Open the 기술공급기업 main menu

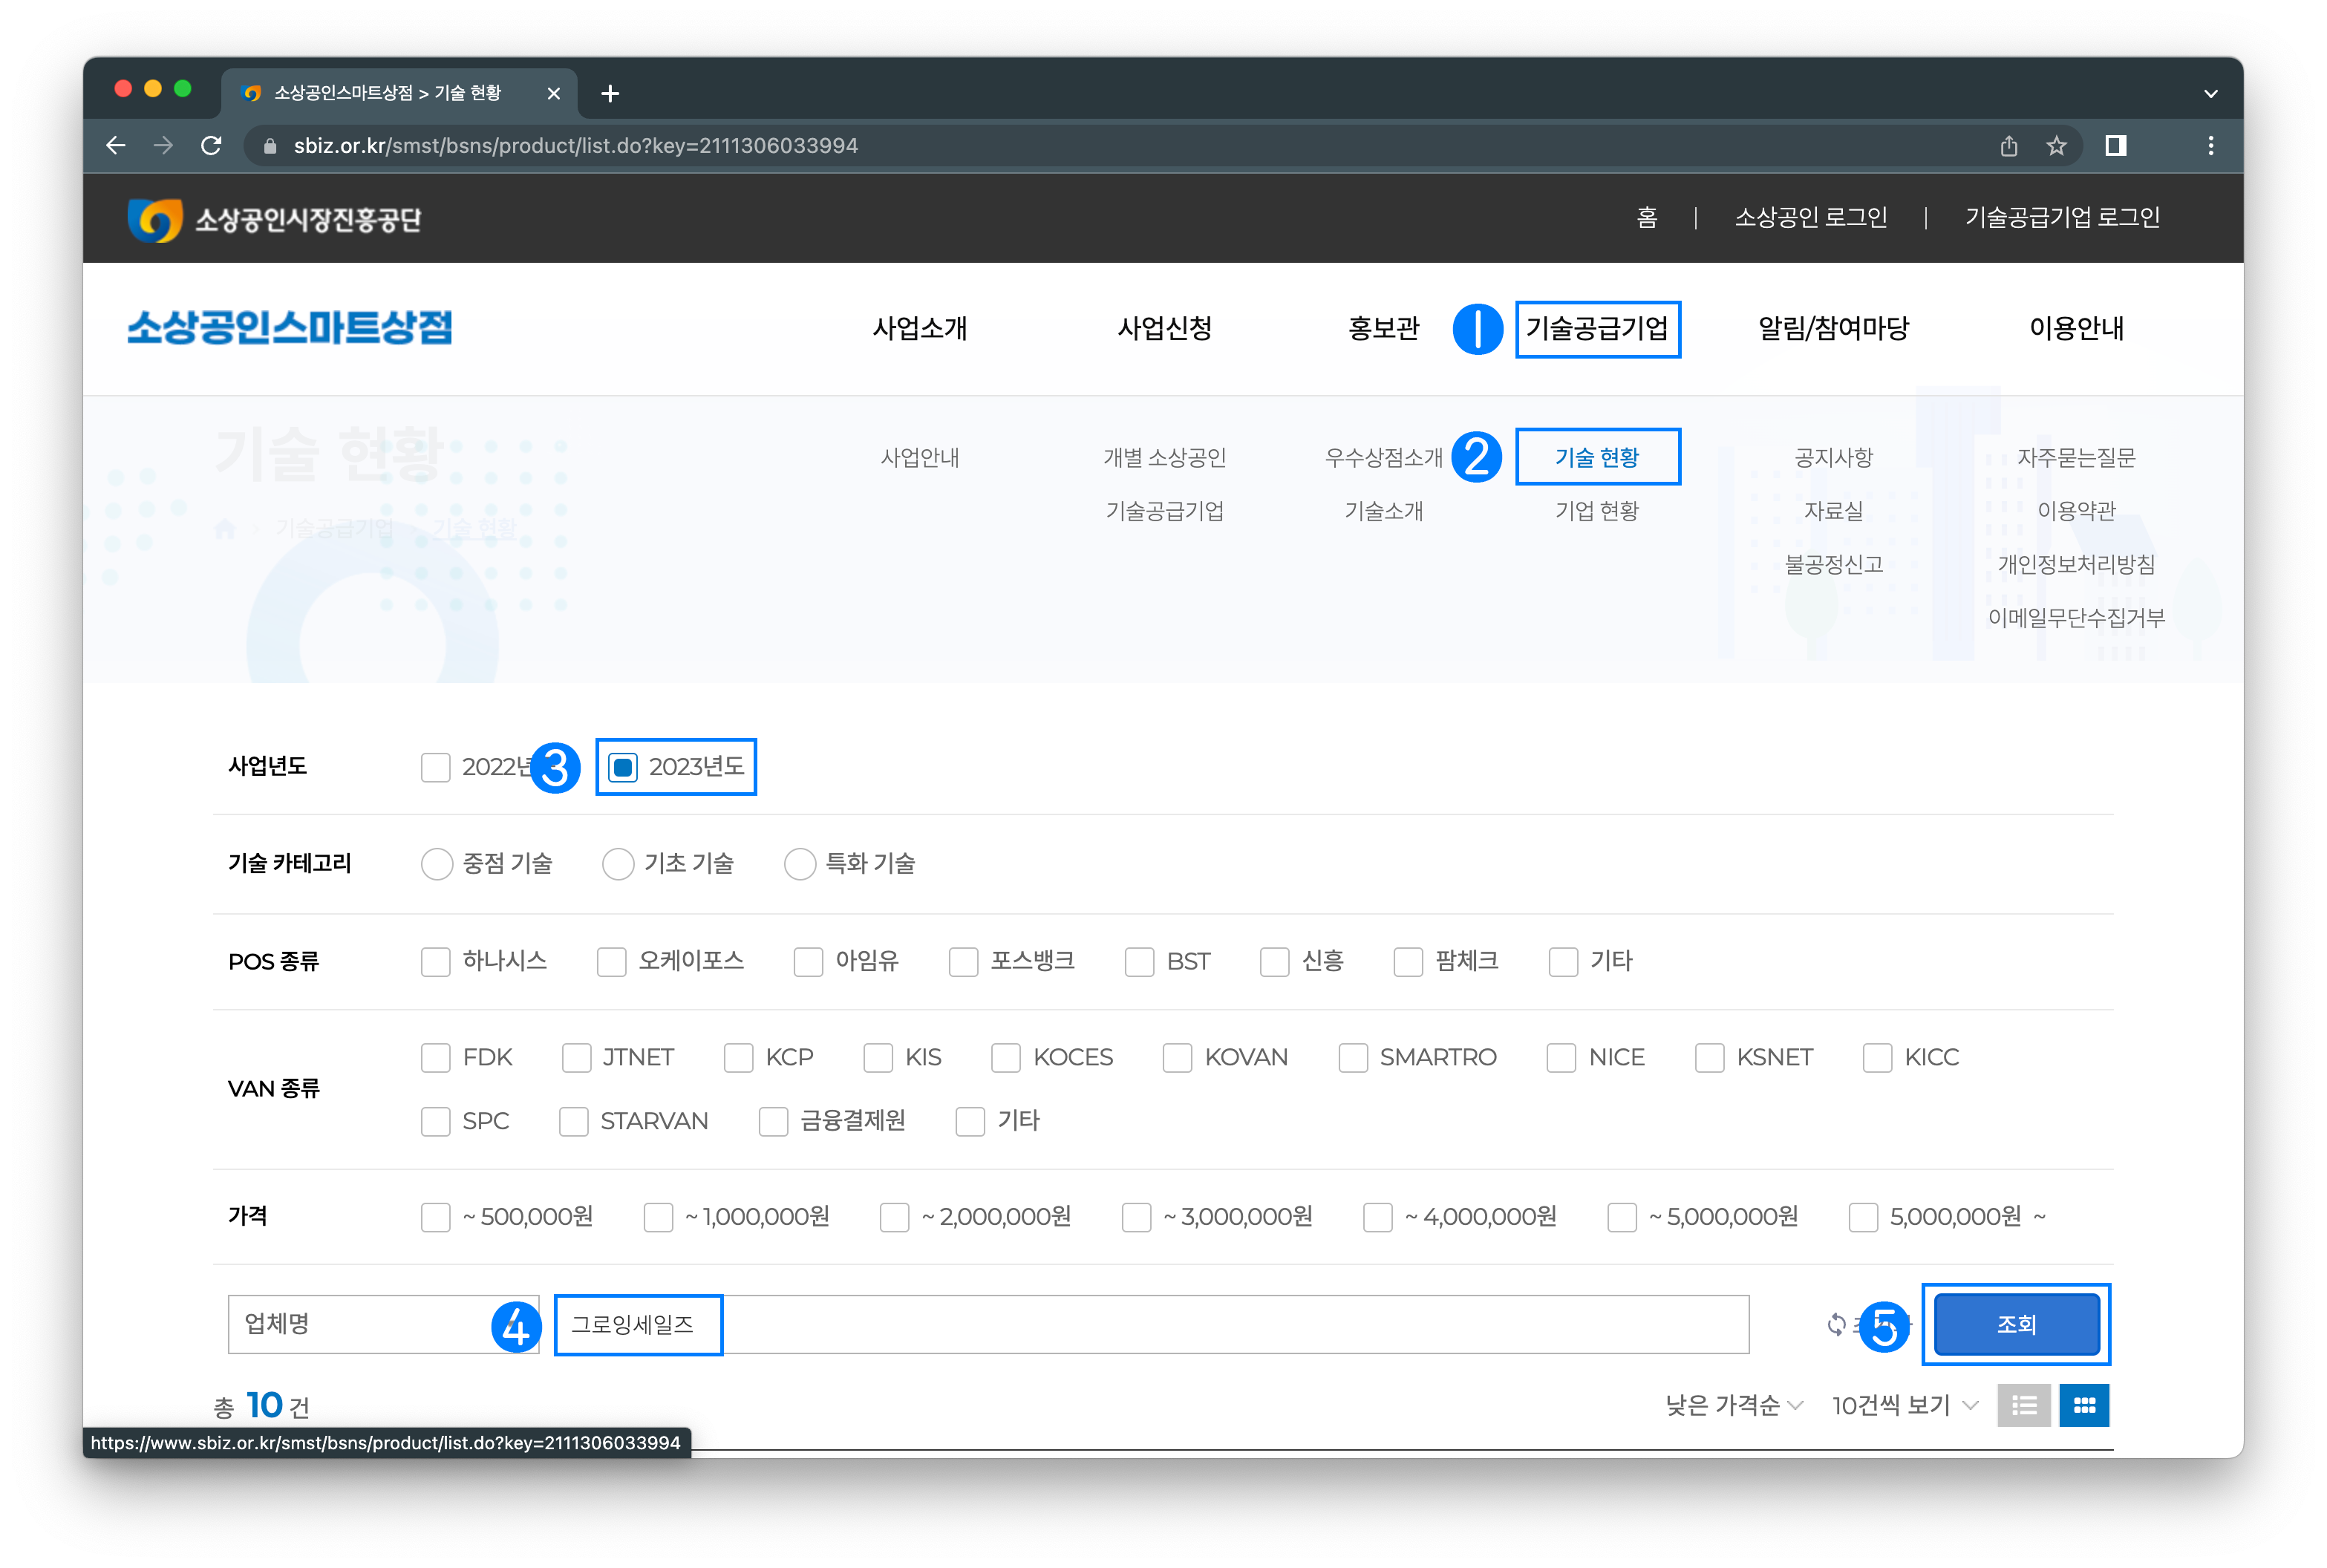tap(1597, 329)
